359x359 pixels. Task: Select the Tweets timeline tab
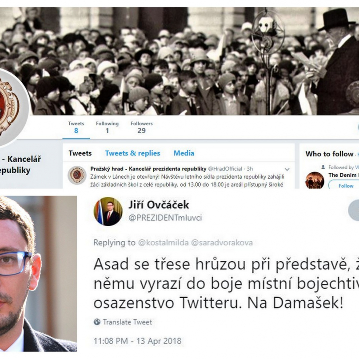click(x=80, y=153)
